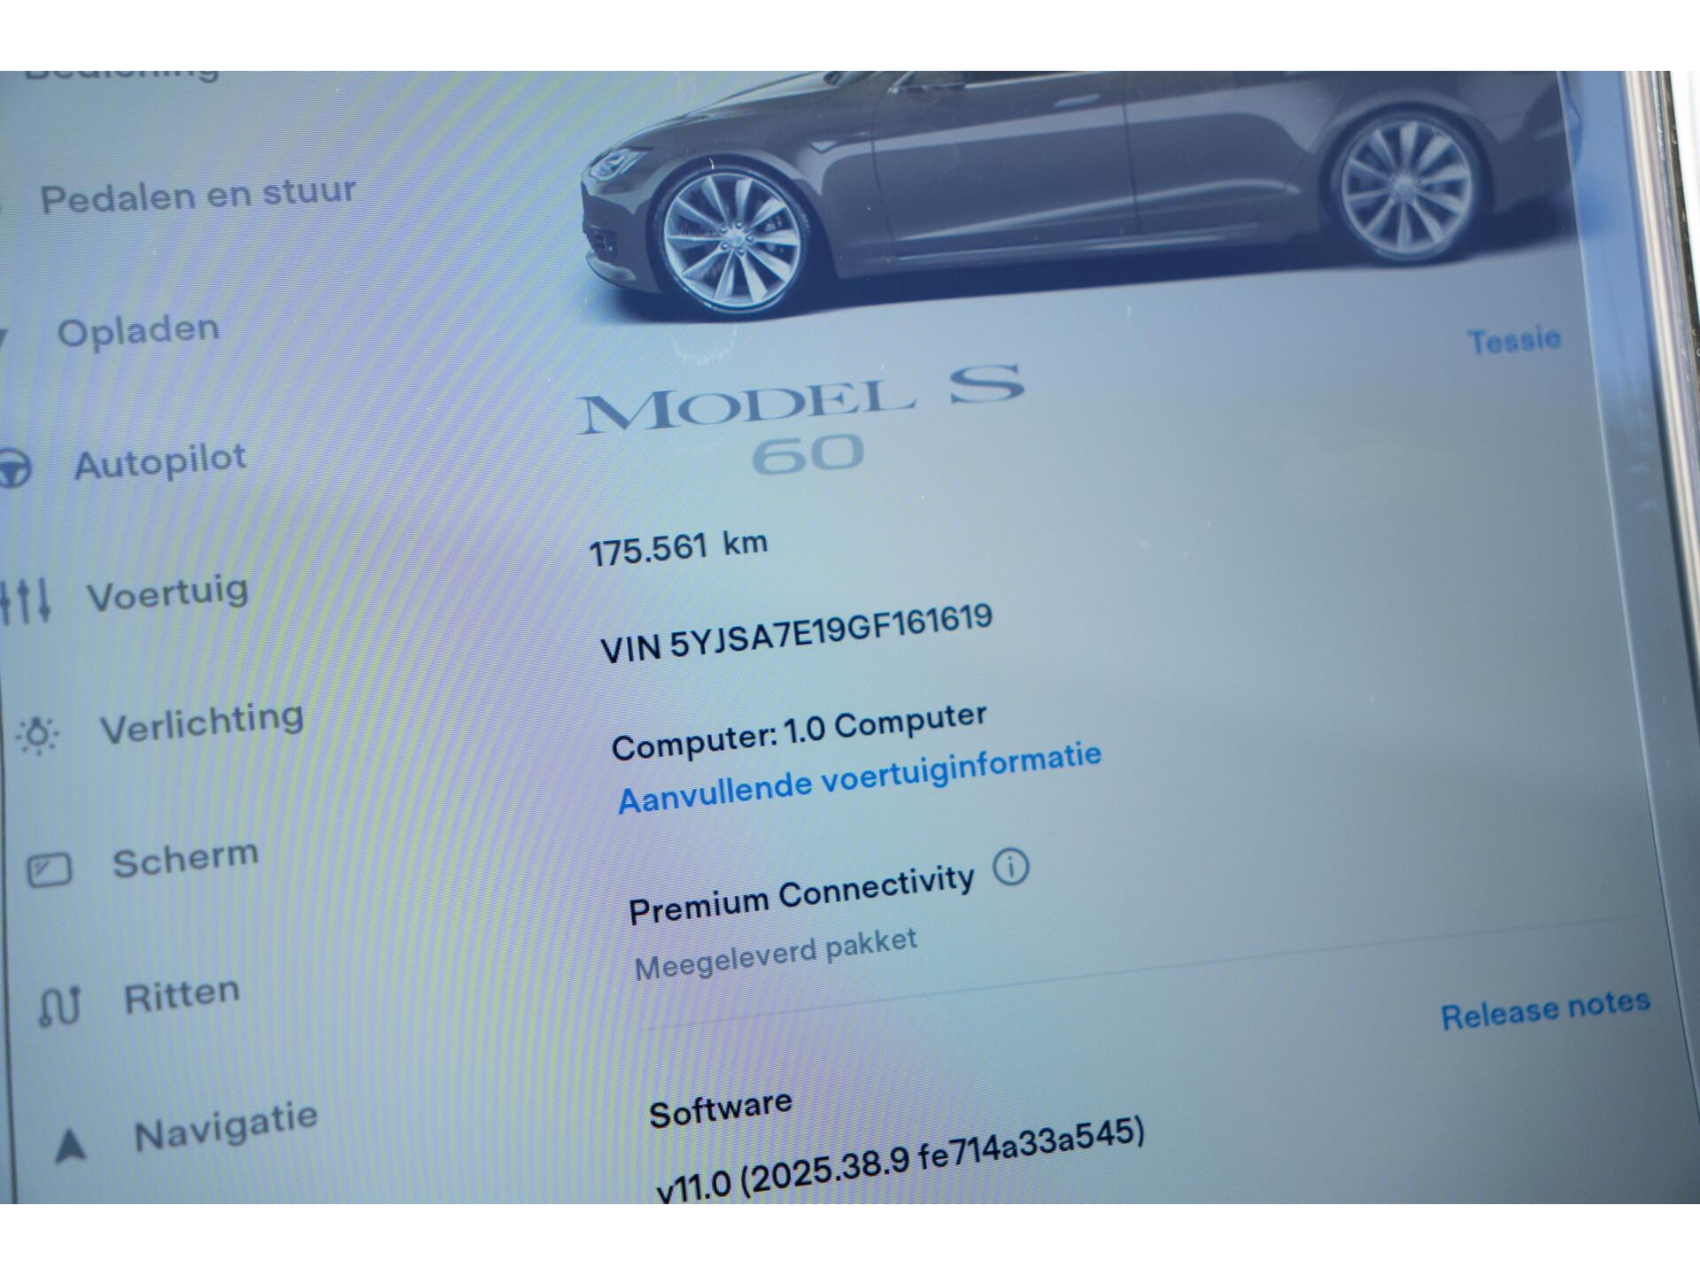Go to Voertuig settings
Viewport: 1700px width, 1275px height.
[x=168, y=593]
